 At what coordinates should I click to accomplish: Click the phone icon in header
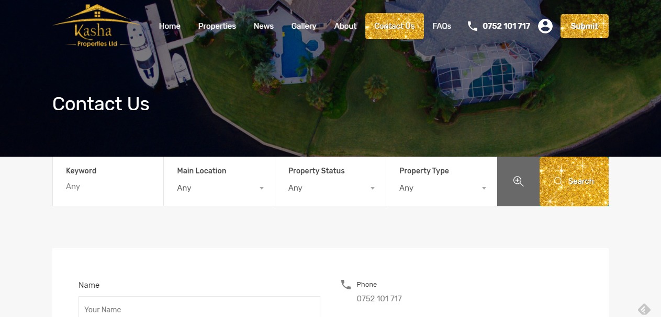pos(473,26)
